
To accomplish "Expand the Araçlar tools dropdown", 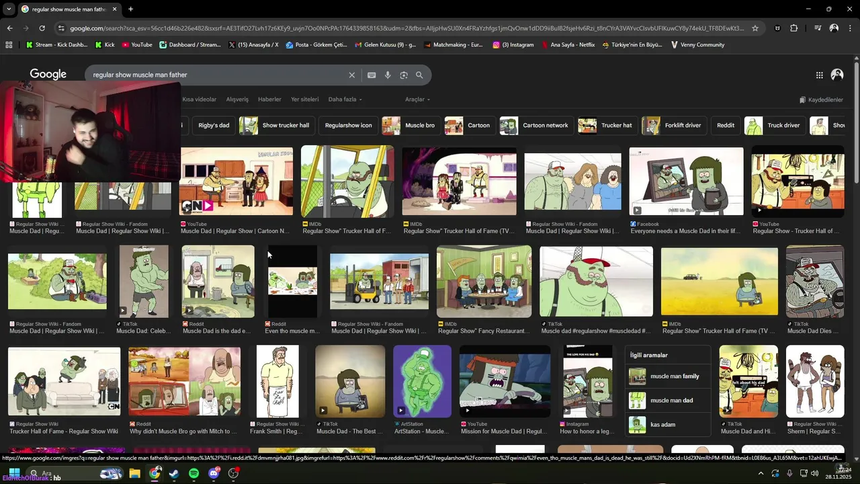I will point(417,99).
